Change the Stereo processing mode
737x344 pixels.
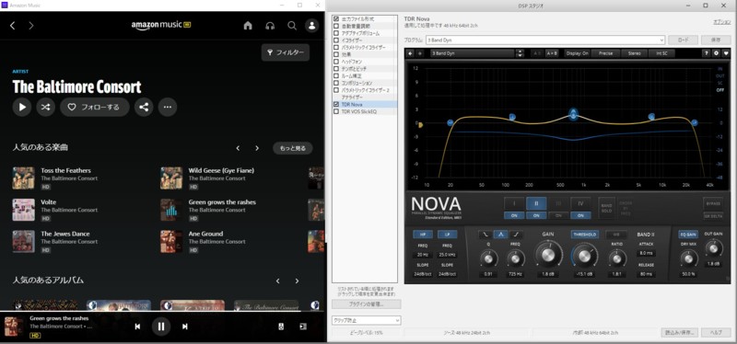click(x=634, y=53)
